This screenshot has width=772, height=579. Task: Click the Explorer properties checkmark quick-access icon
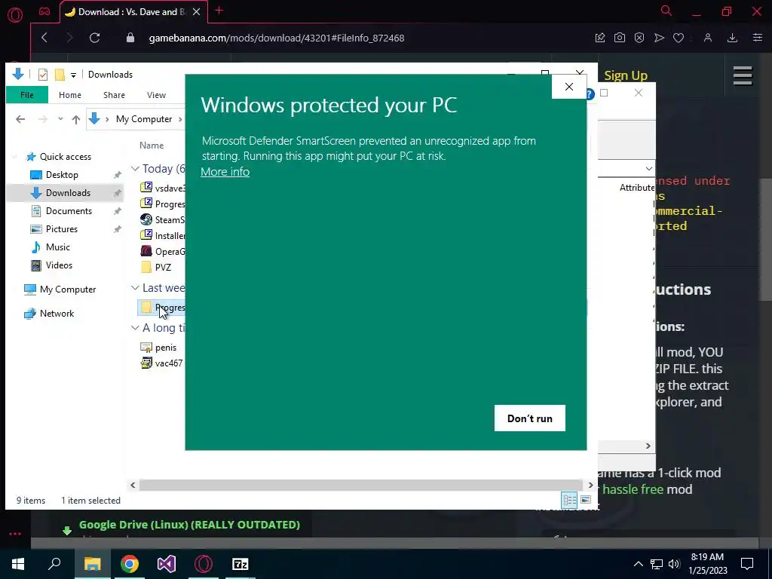coord(43,75)
